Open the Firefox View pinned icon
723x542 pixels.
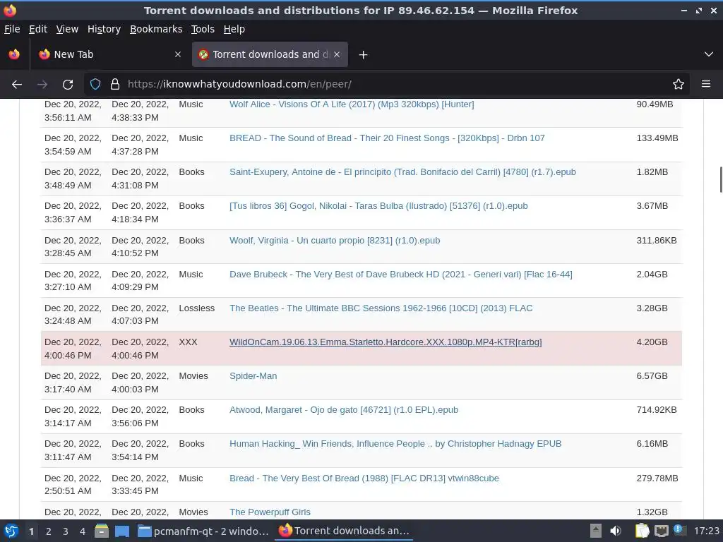[14, 54]
